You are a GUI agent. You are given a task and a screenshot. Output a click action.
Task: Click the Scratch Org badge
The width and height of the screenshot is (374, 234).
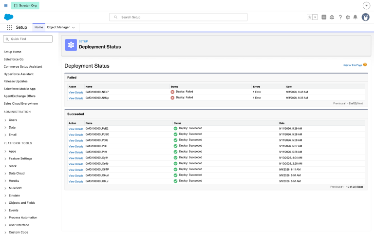pos(25,5)
